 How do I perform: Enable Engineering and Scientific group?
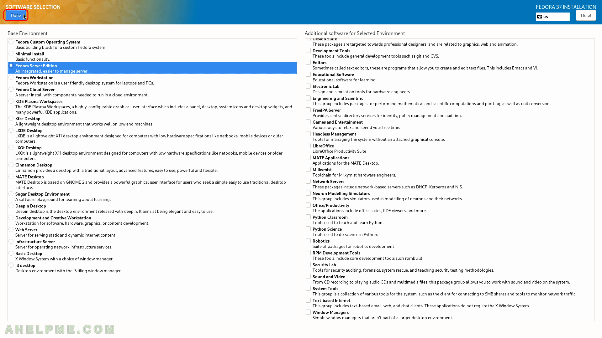click(x=308, y=98)
